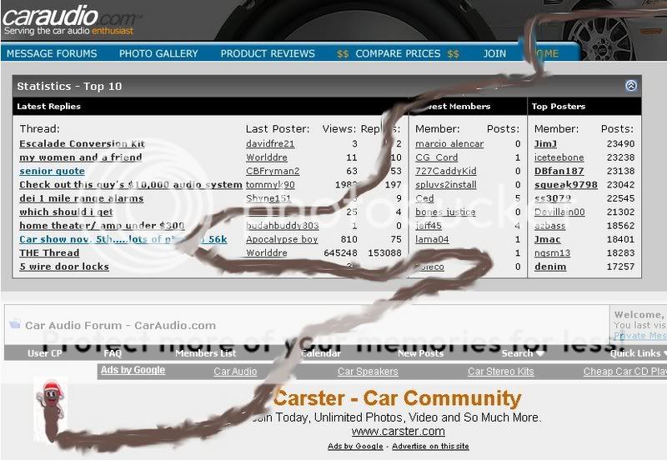The width and height of the screenshot is (667, 460).
Task: Open the Quick Links dropdown
Action: [638, 353]
